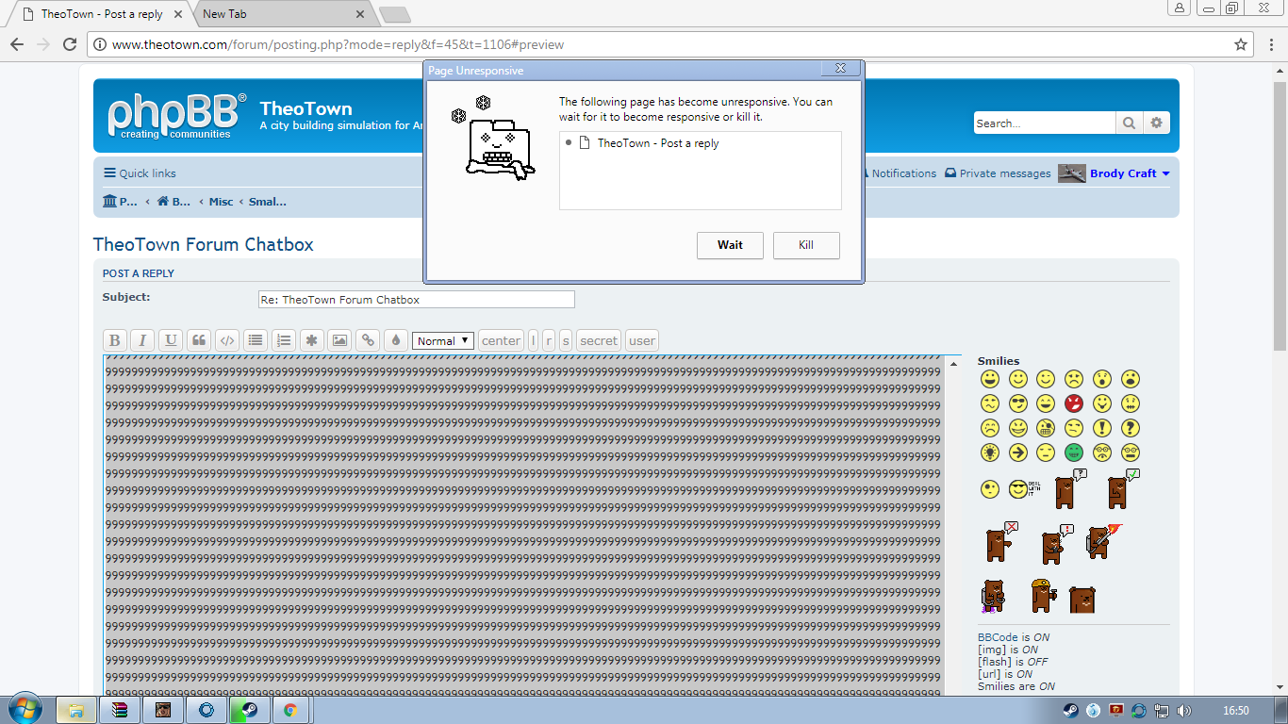Click message box scrollbar up arrow

(953, 364)
